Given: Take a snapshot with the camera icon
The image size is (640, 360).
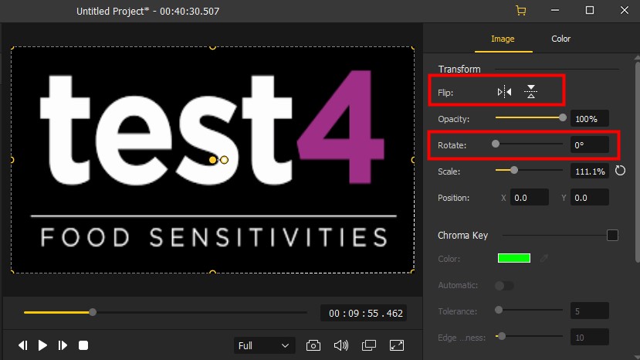Looking at the screenshot, I should click(313, 345).
